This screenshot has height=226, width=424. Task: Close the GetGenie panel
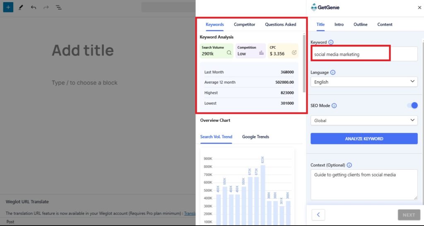(x=419, y=7)
